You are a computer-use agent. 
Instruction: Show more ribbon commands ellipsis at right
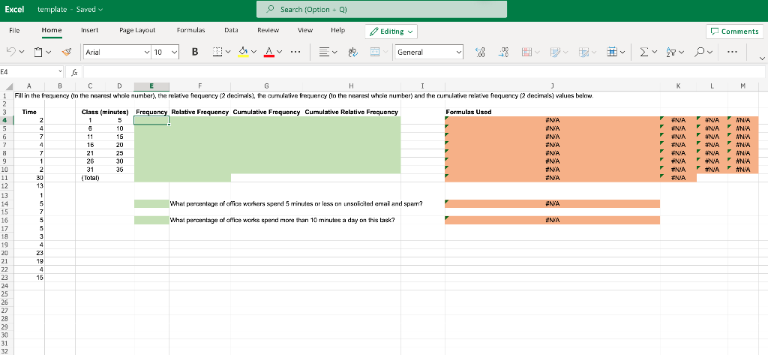tap(732, 52)
